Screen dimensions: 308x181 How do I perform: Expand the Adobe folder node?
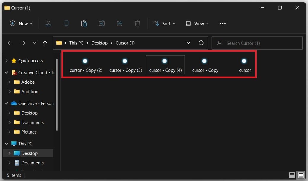coord(9,82)
